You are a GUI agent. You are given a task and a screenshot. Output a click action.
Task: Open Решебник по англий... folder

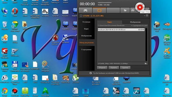(55, 80)
